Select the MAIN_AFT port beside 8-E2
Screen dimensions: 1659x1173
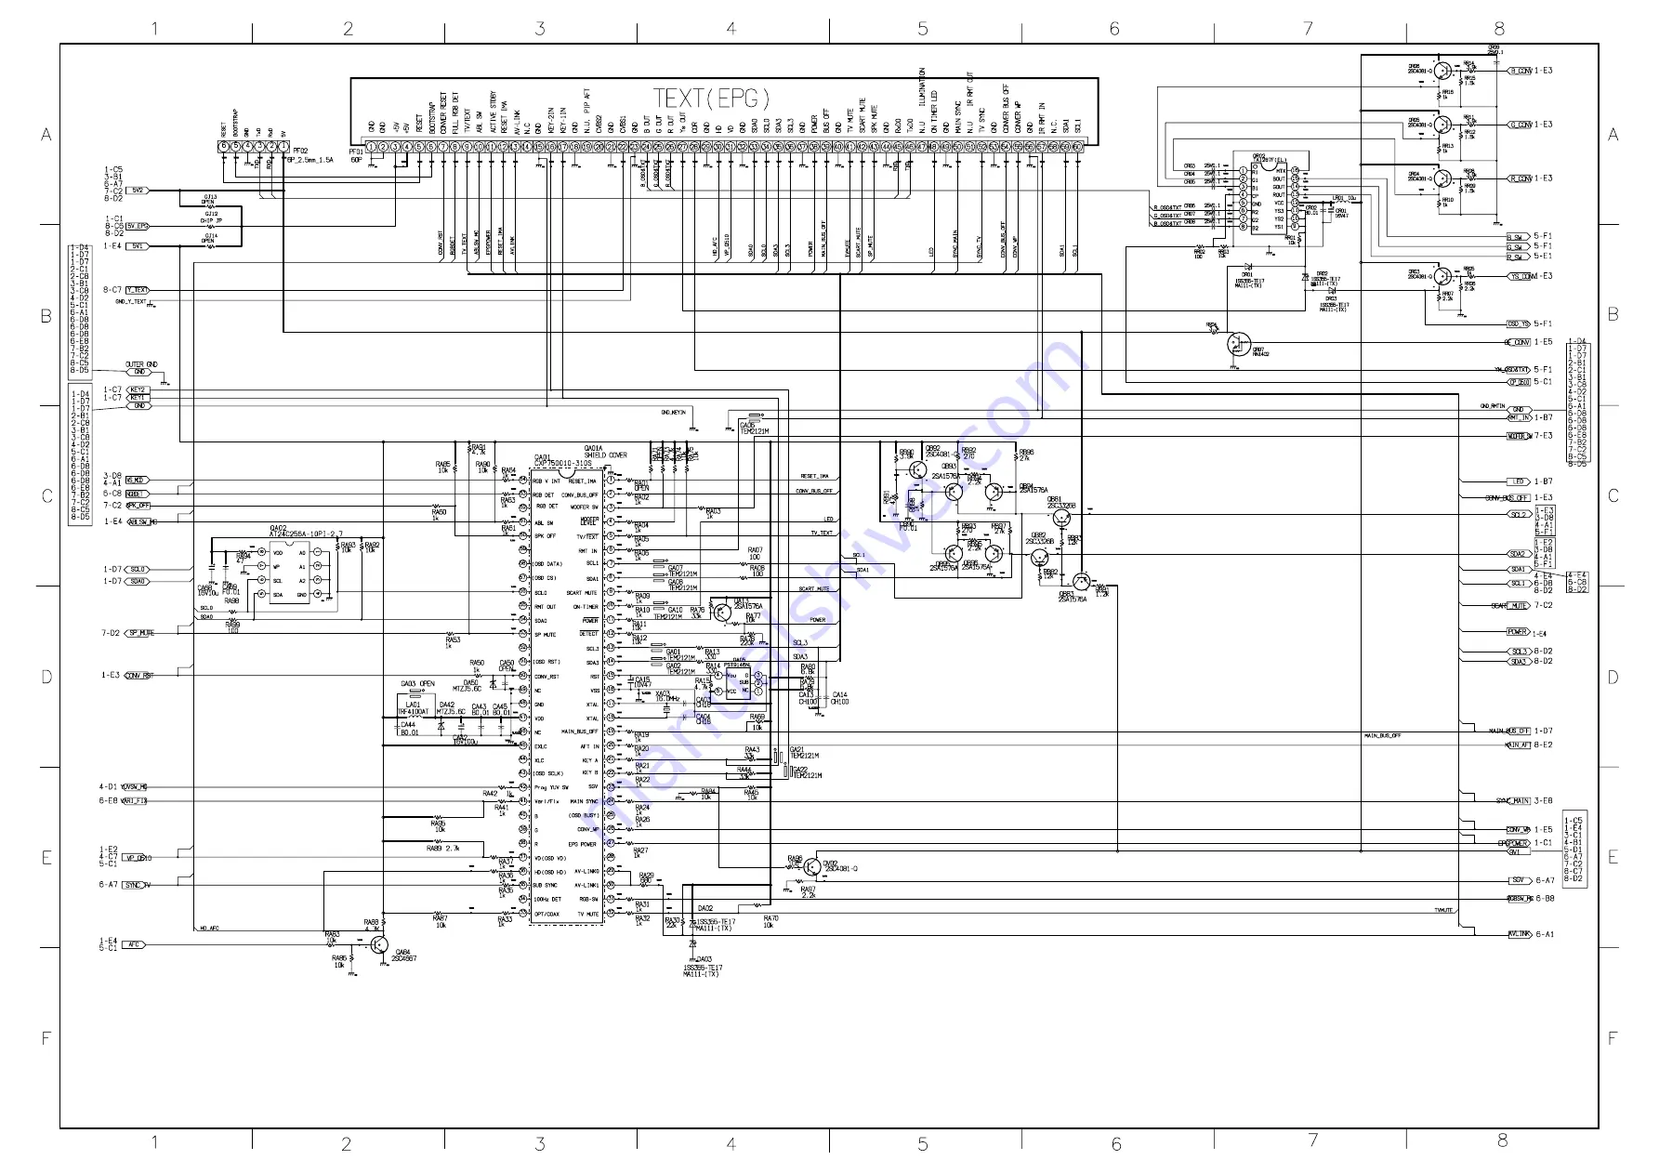tap(1518, 745)
